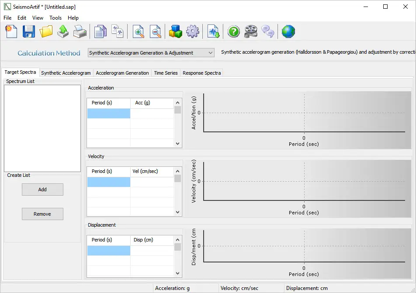The height and width of the screenshot is (293, 416).
Task: Click the New project icon
Action: point(11,31)
